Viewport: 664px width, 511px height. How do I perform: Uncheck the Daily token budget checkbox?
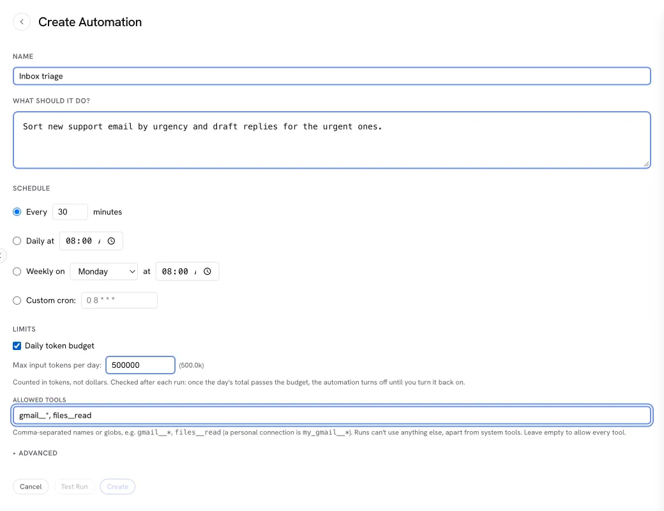pos(17,346)
